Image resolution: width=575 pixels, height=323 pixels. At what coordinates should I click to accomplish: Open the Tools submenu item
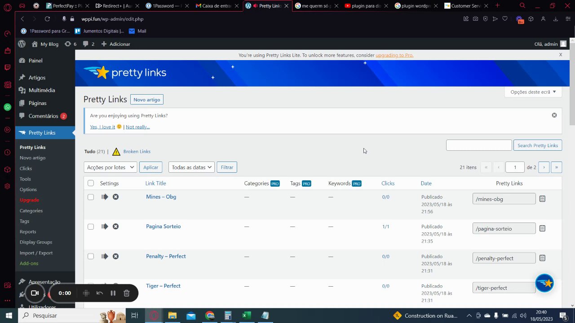(25, 179)
